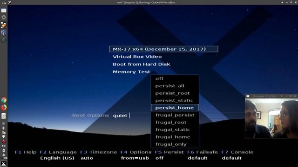Open the GIMP icon in the dock
The image size is (298, 167).
(4, 25)
